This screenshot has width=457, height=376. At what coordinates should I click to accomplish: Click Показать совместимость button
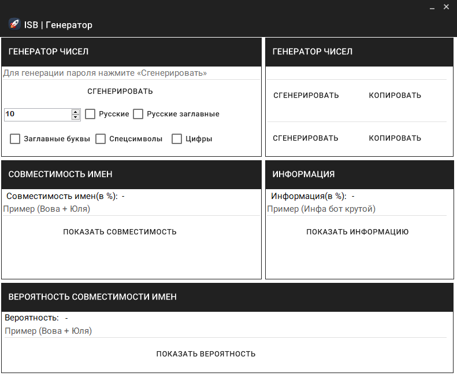tap(120, 232)
